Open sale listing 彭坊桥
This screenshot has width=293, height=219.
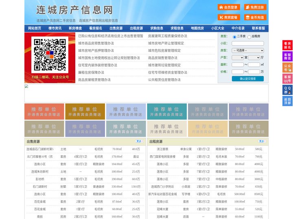40,179
